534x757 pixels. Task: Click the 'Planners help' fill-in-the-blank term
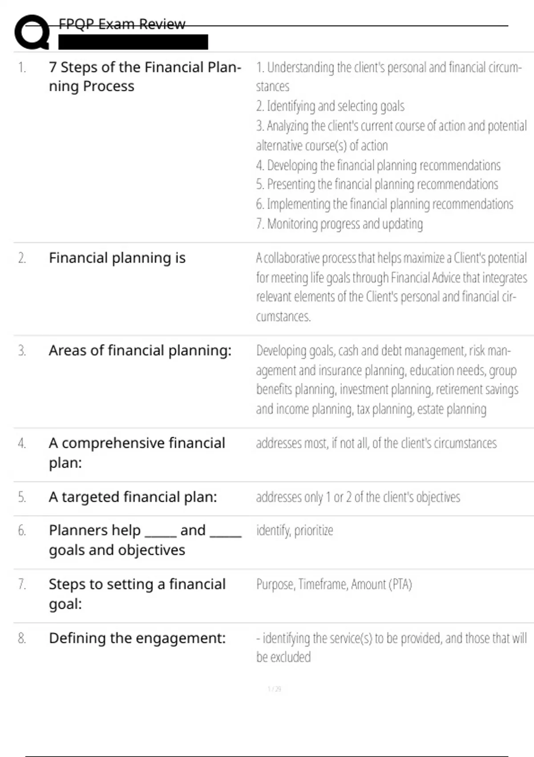coord(145,540)
